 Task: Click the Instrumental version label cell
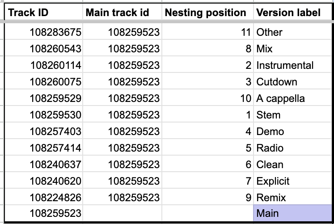pyautogui.click(x=293, y=65)
